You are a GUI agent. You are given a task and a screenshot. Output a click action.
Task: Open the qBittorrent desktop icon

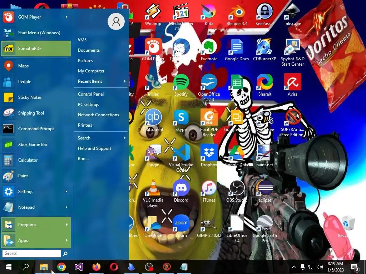tap(153, 121)
